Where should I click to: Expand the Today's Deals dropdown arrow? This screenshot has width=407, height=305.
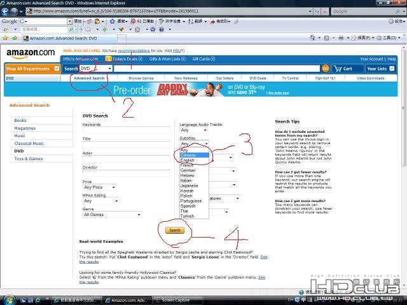pos(141,59)
